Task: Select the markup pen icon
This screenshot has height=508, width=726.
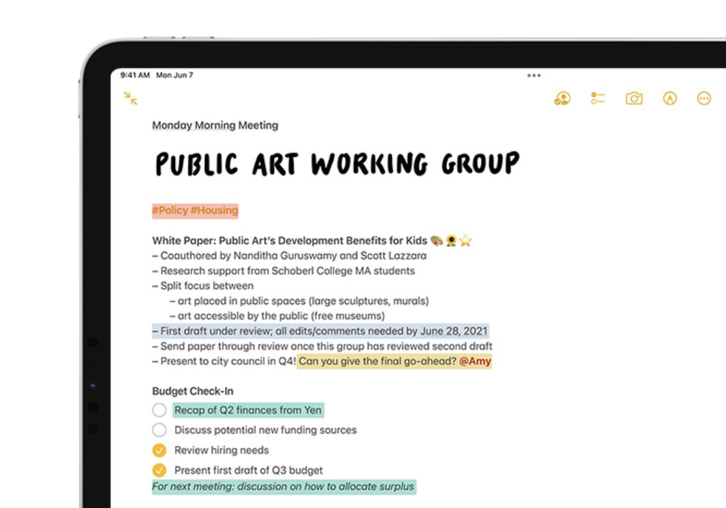Action: click(670, 98)
